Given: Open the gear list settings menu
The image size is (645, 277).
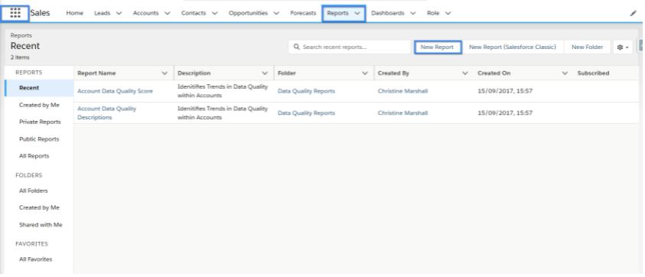Looking at the screenshot, I should coord(623,47).
